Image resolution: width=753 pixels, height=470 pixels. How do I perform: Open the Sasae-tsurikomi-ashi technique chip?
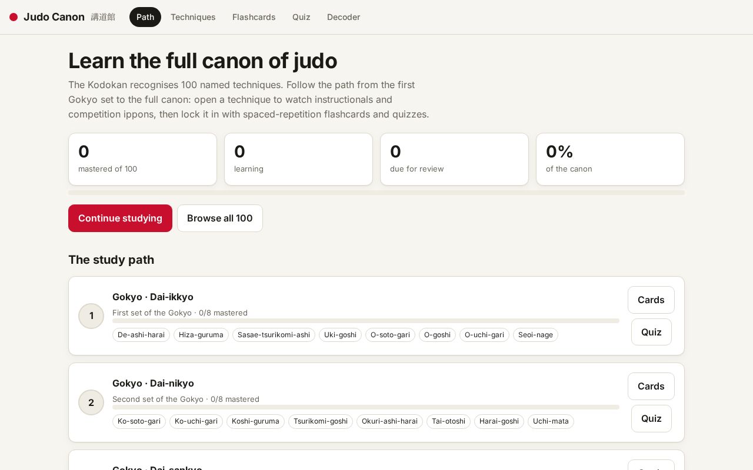(x=274, y=335)
